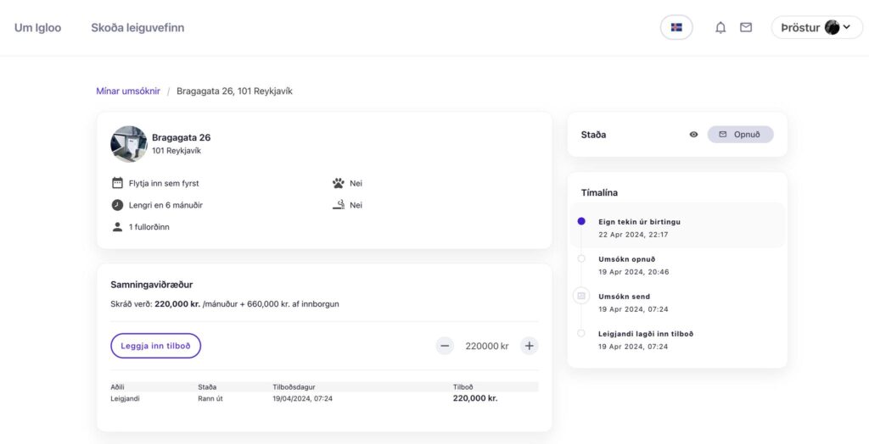This screenshot has height=444, width=869.
Task: Click the clock rental duration icon
Action: (x=117, y=205)
